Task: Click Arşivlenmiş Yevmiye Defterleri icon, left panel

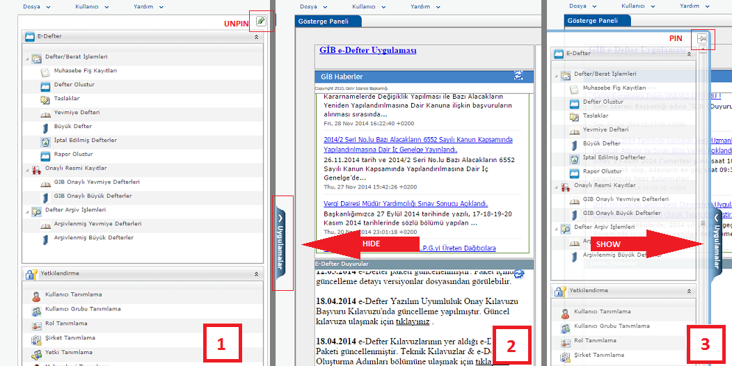Action: point(45,225)
